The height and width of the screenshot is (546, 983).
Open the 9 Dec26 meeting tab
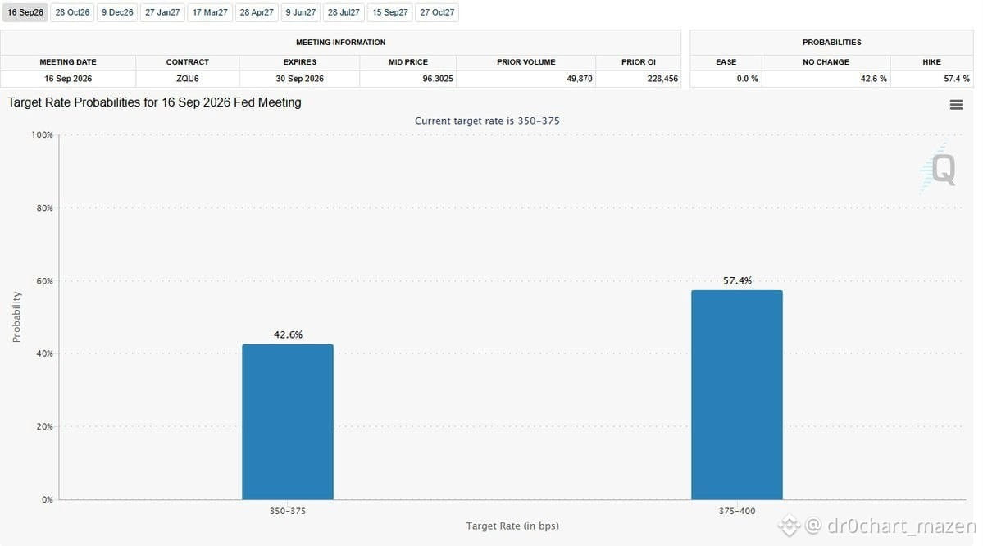(x=117, y=12)
